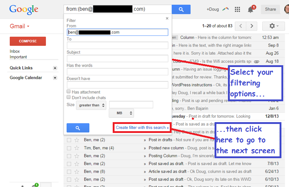Select the 'Posting Column' conversation checkbox

tap(69, 156)
